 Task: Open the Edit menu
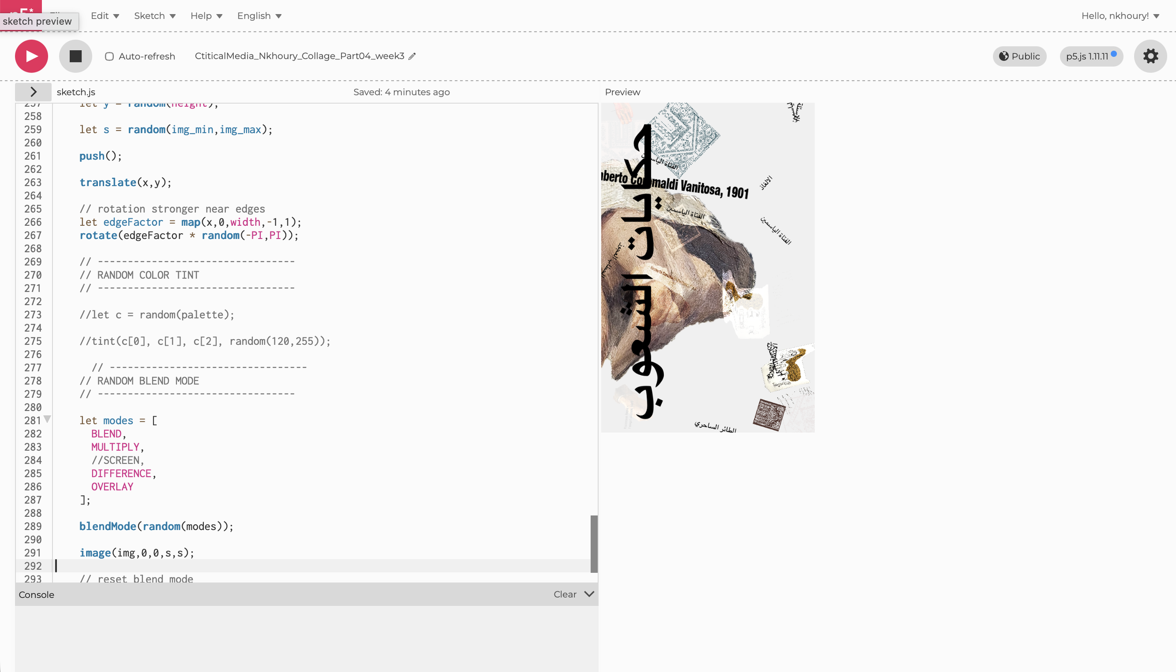[105, 16]
